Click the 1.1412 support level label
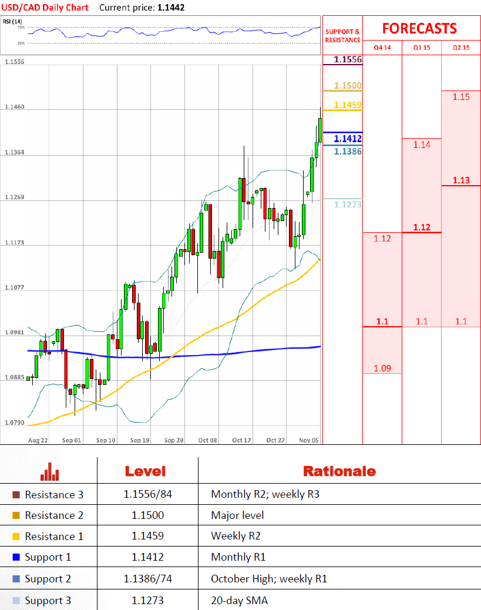The width and height of the screenshot is (481, 610). pyautogui.click(x=348, y=139)
